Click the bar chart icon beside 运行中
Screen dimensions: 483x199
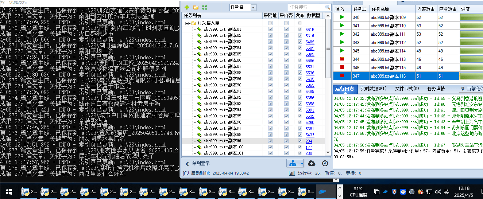click(292, 173)
